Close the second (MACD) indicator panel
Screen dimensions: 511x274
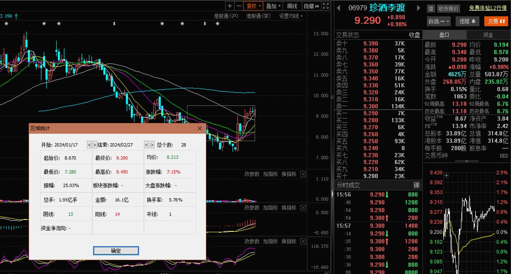303,208
